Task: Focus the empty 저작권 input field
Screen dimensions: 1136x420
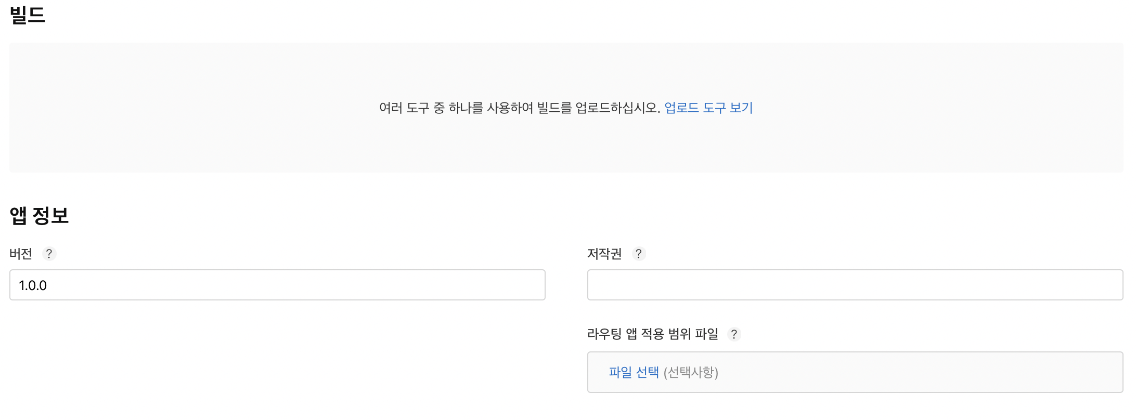Action: (855, 285)
